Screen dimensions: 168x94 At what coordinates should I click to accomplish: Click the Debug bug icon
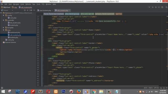coord(156,7)
